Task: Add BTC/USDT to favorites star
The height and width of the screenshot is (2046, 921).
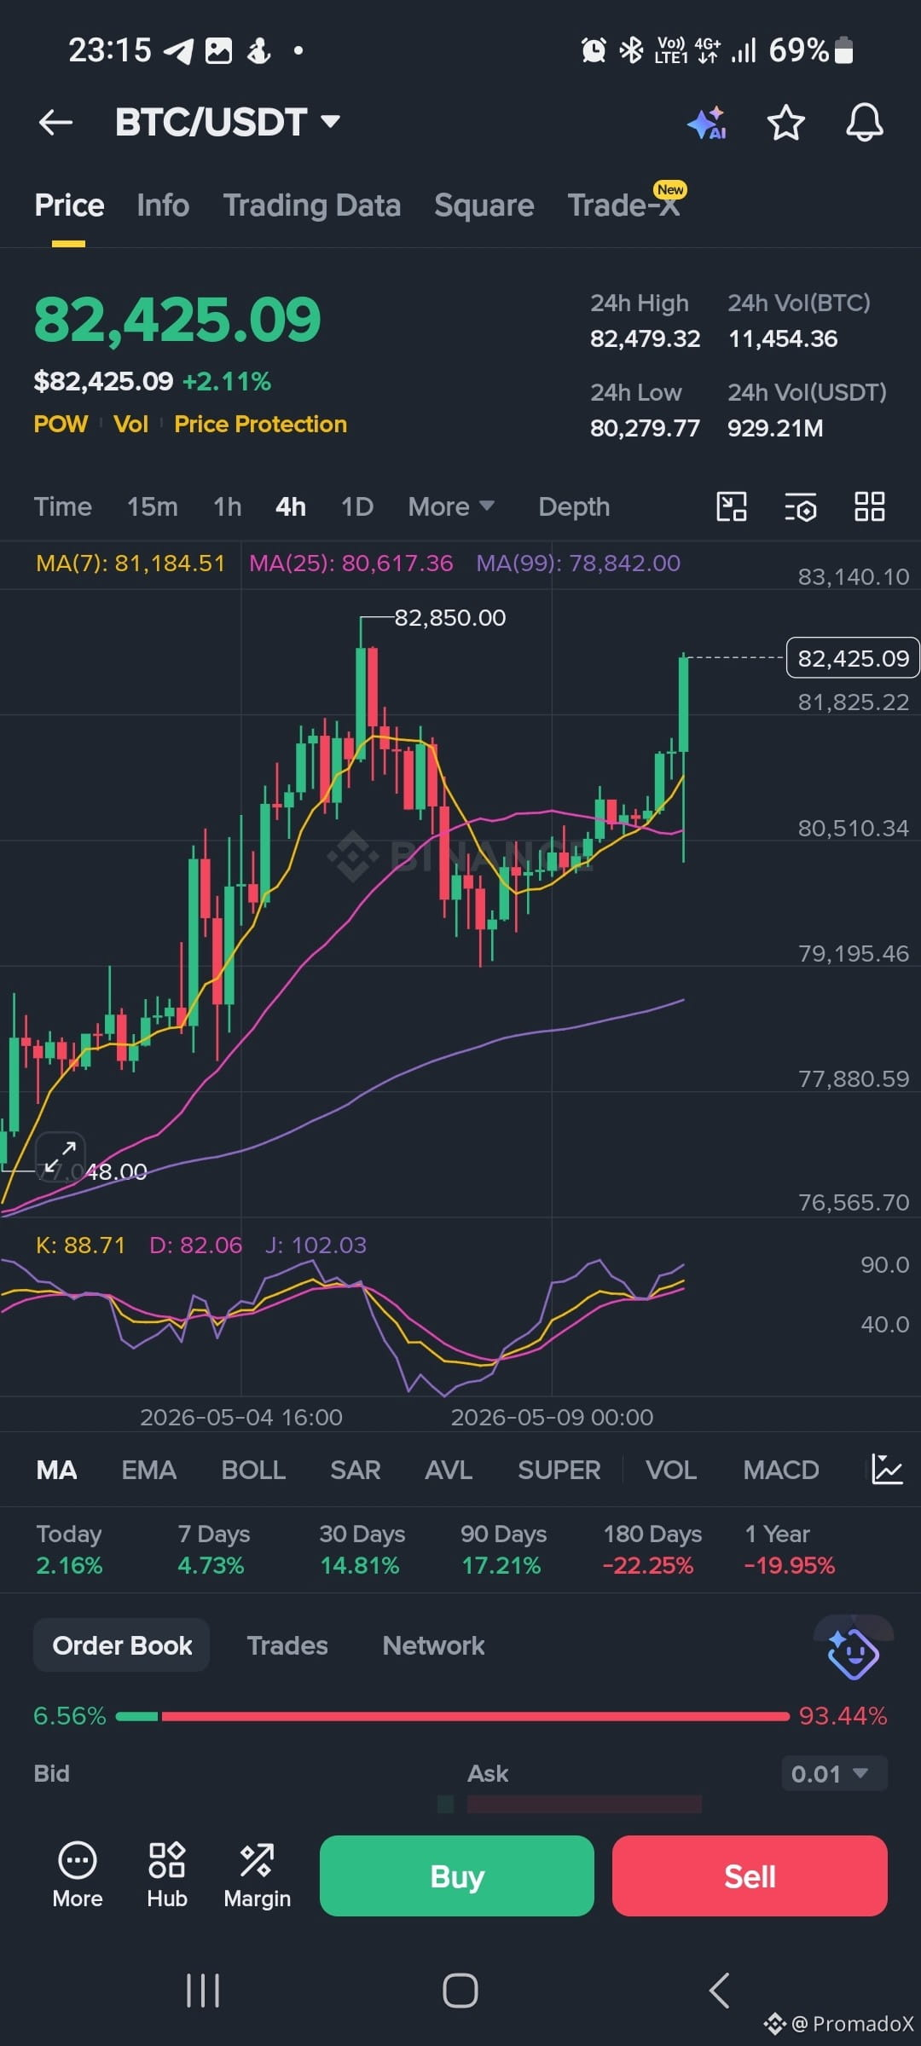Action: pos(785,123)
